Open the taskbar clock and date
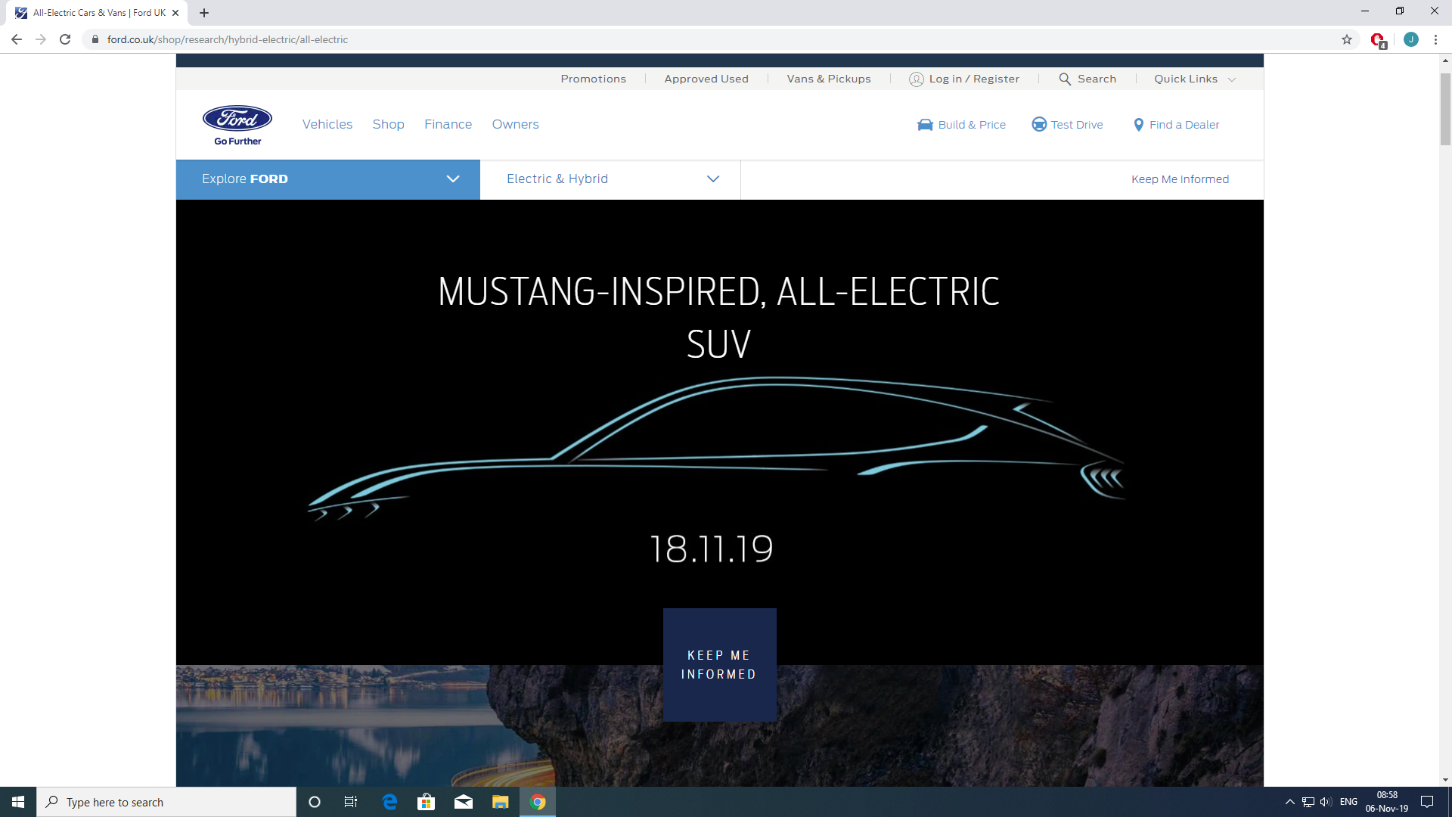Screen dimensions: 1452x817 point(1387,802)
